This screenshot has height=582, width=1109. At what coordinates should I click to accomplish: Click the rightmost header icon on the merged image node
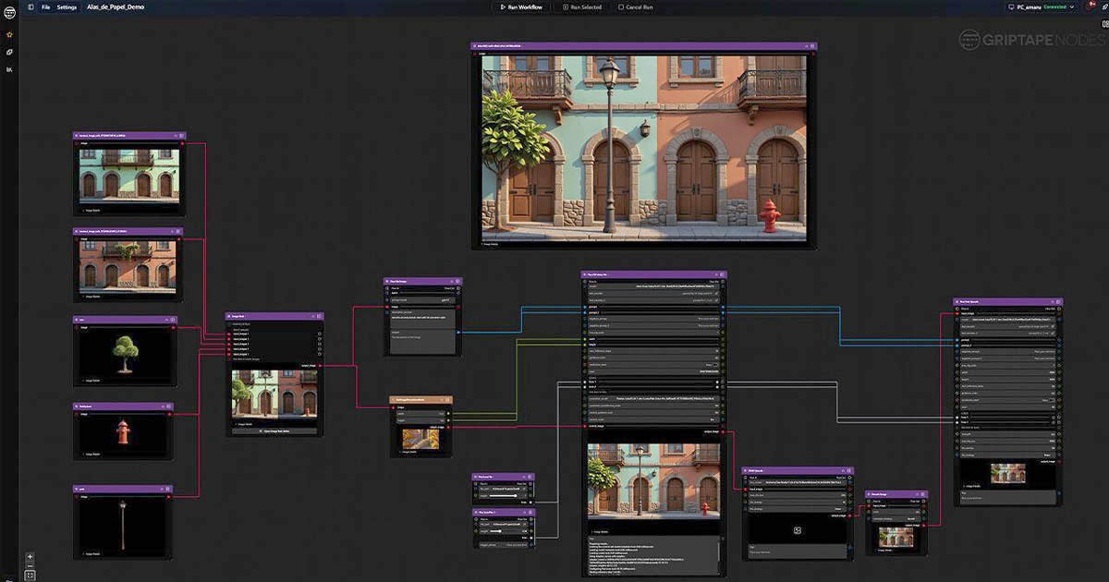tap(319, 316)
